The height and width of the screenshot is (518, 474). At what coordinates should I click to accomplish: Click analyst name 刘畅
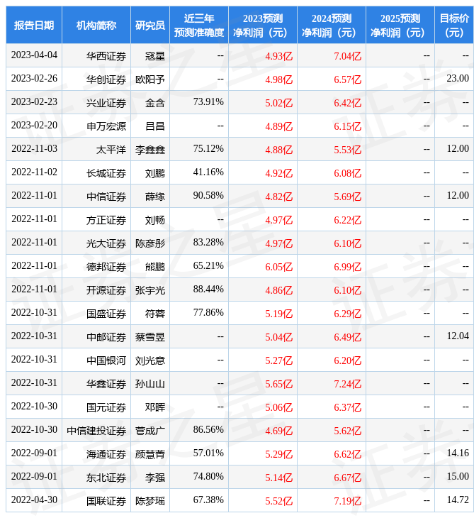(155, 221)
